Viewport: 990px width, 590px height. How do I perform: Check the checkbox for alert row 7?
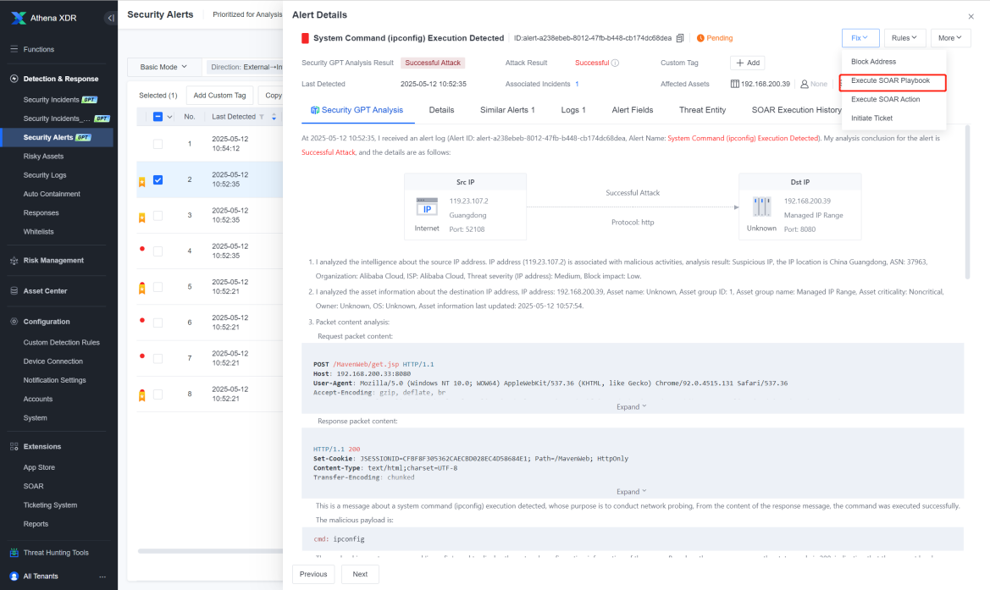pyautogui.click(x=158, y=358)
